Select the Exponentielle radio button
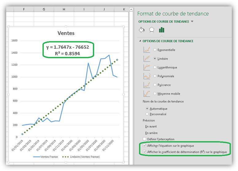This screenshot has height=171, width=238. point(155,50)
